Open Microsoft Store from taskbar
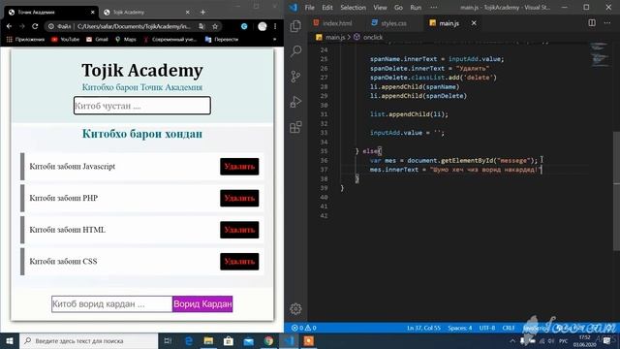Image resolution: width=620 pixels, height=349 pixels. point(229,340)
